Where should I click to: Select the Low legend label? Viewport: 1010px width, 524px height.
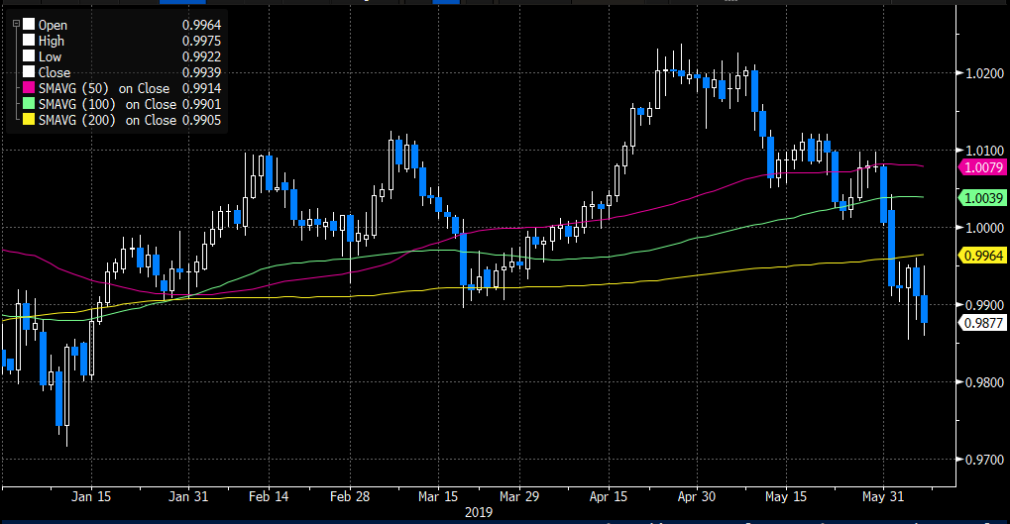[50, 56]
